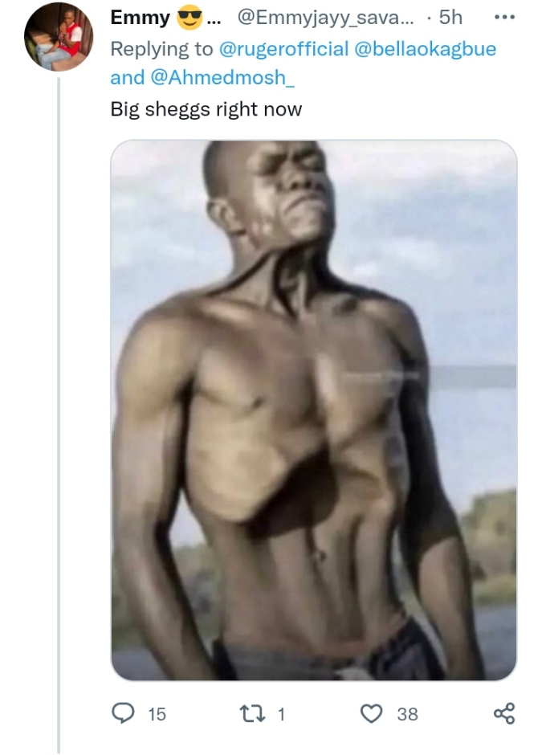Screen dimensions: 542x755
Task: Like the tweet with the heart icon
Action: click(371, 713)
